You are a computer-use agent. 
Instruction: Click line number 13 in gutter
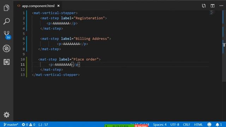click(x=23, y=75)
